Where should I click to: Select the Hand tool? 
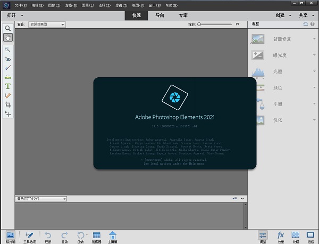pos(8,37)
